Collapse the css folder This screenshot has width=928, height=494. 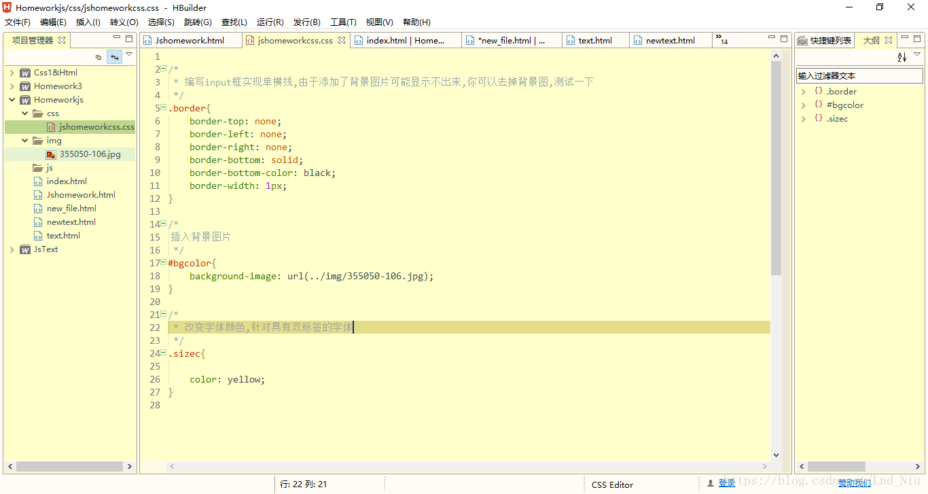pyautogui.click(x=25, y=113)
